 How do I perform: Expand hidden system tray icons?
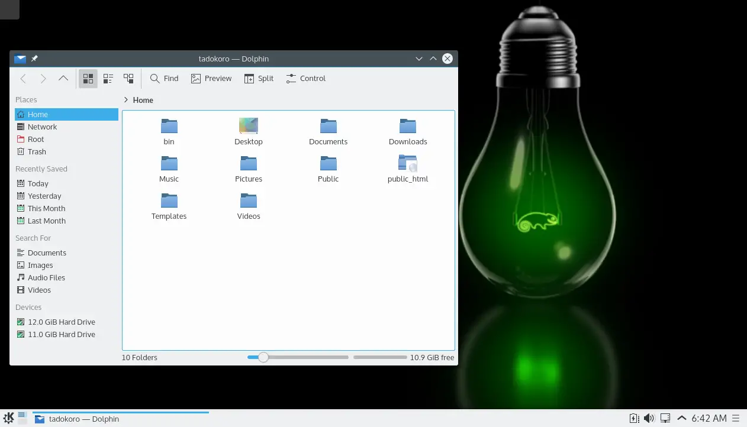pos(681,418)
